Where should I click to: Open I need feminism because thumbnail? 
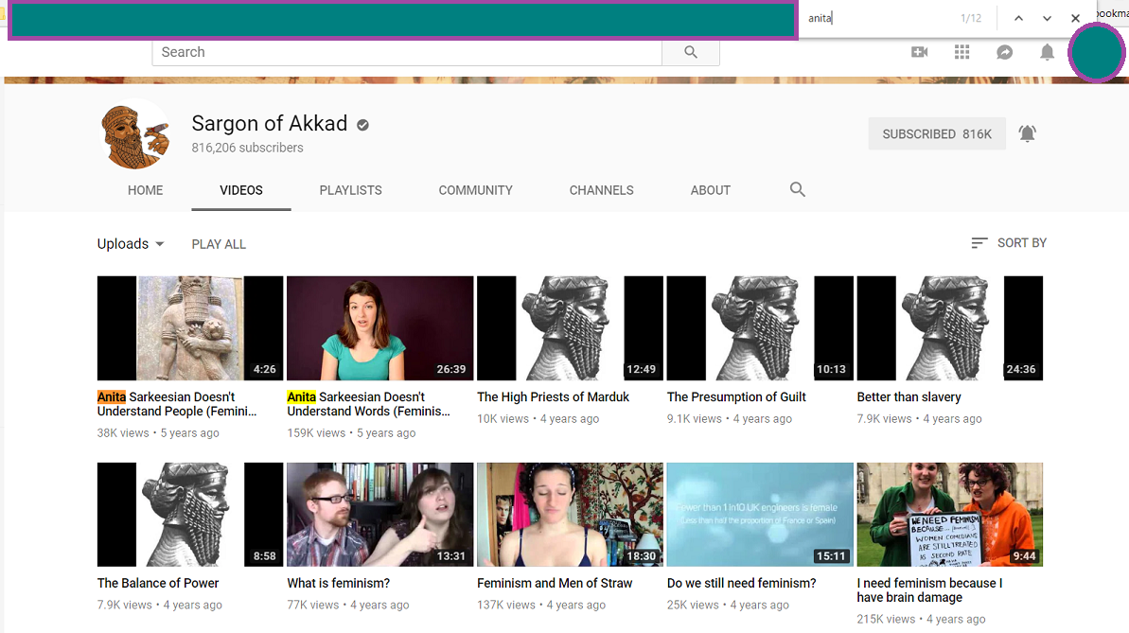[x=950, y=514]
